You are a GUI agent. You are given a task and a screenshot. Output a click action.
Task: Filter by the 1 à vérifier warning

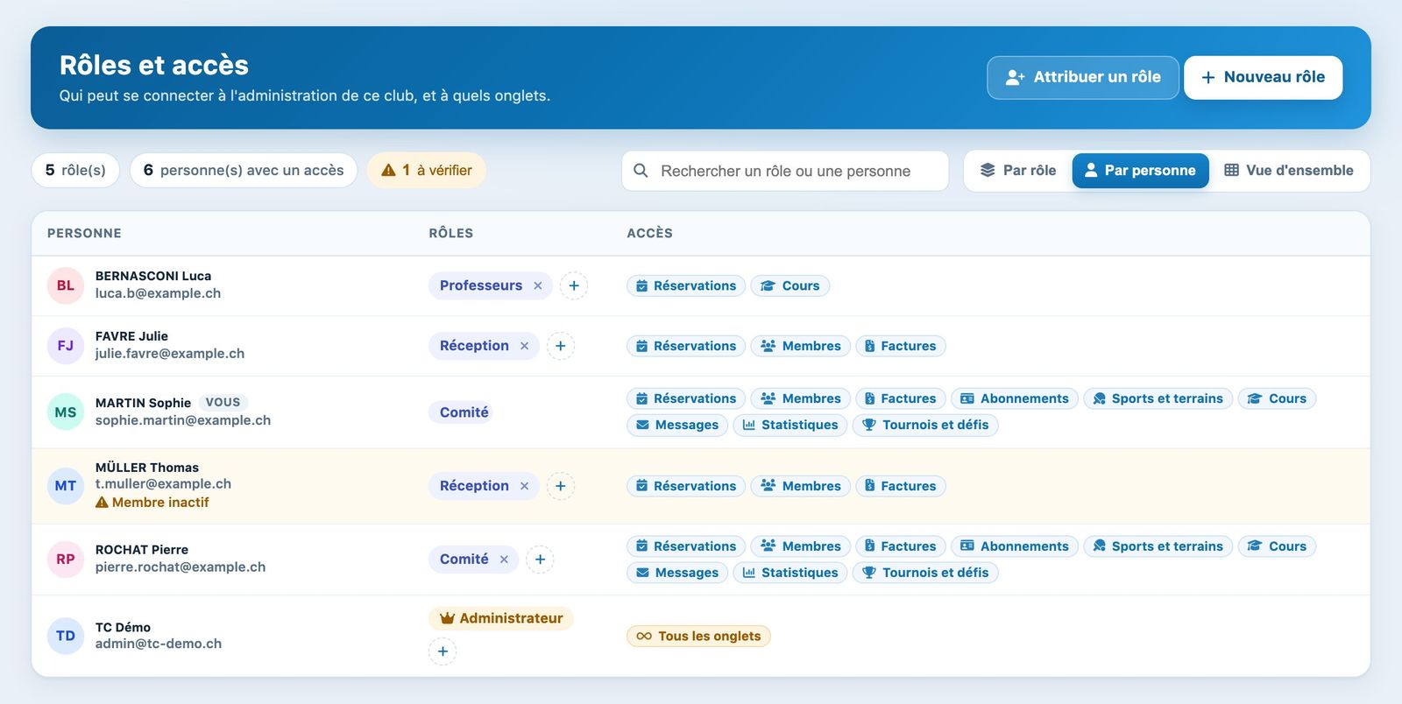coord(427,171)
